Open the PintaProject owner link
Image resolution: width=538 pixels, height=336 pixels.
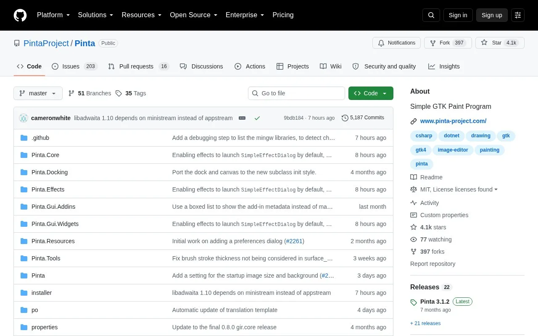(x=46, y=43)
